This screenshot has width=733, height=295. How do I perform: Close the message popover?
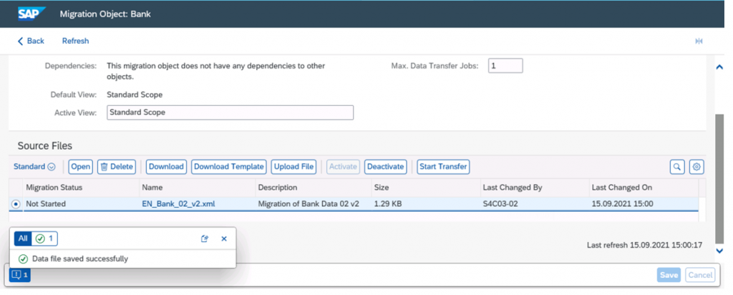[x=224, y=239]
